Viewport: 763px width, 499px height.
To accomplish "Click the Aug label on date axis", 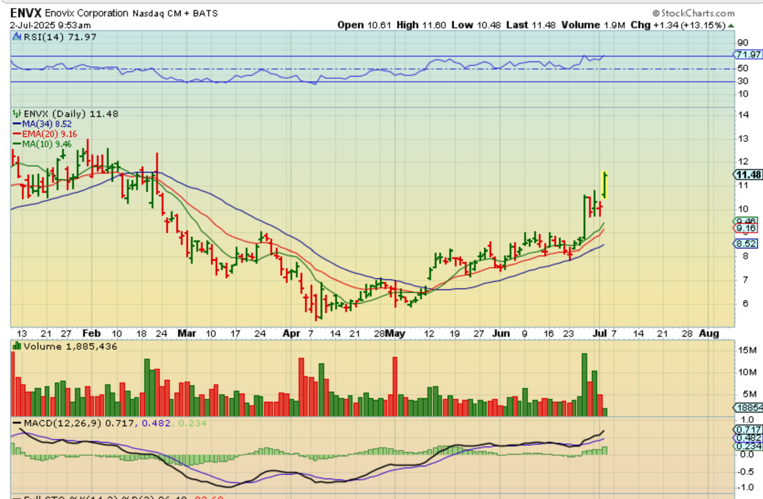I will coord(709,333).
